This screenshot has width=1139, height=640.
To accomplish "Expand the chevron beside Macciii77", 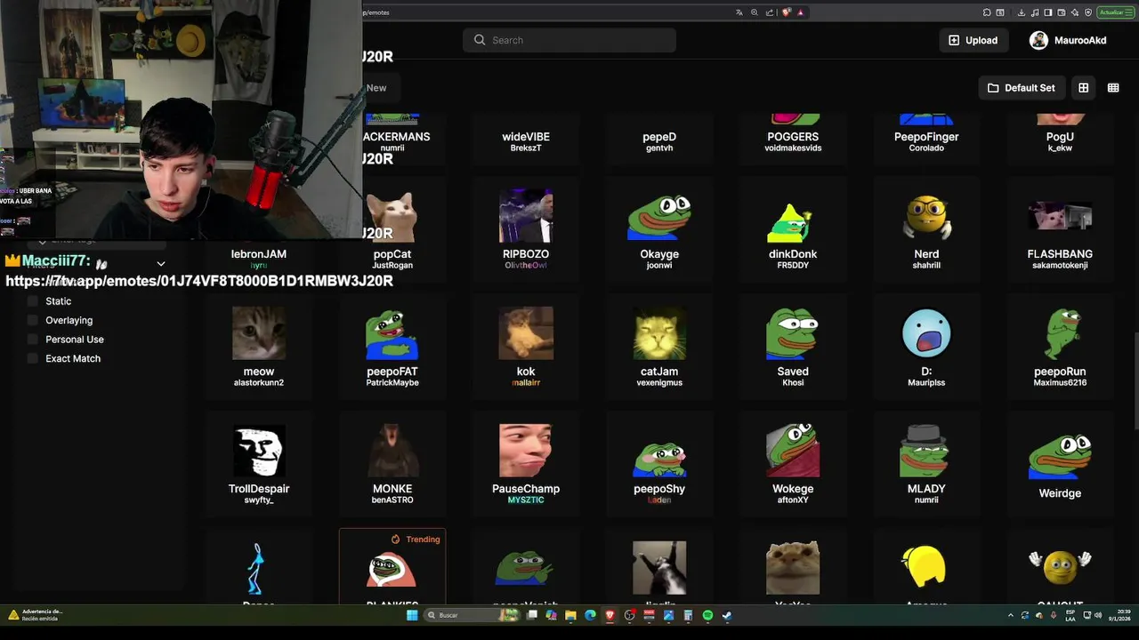I will (160, 264).
